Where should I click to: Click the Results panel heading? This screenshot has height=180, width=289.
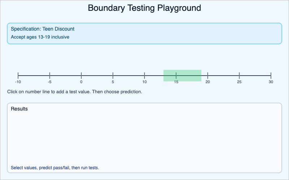click(x=19, y=108)
